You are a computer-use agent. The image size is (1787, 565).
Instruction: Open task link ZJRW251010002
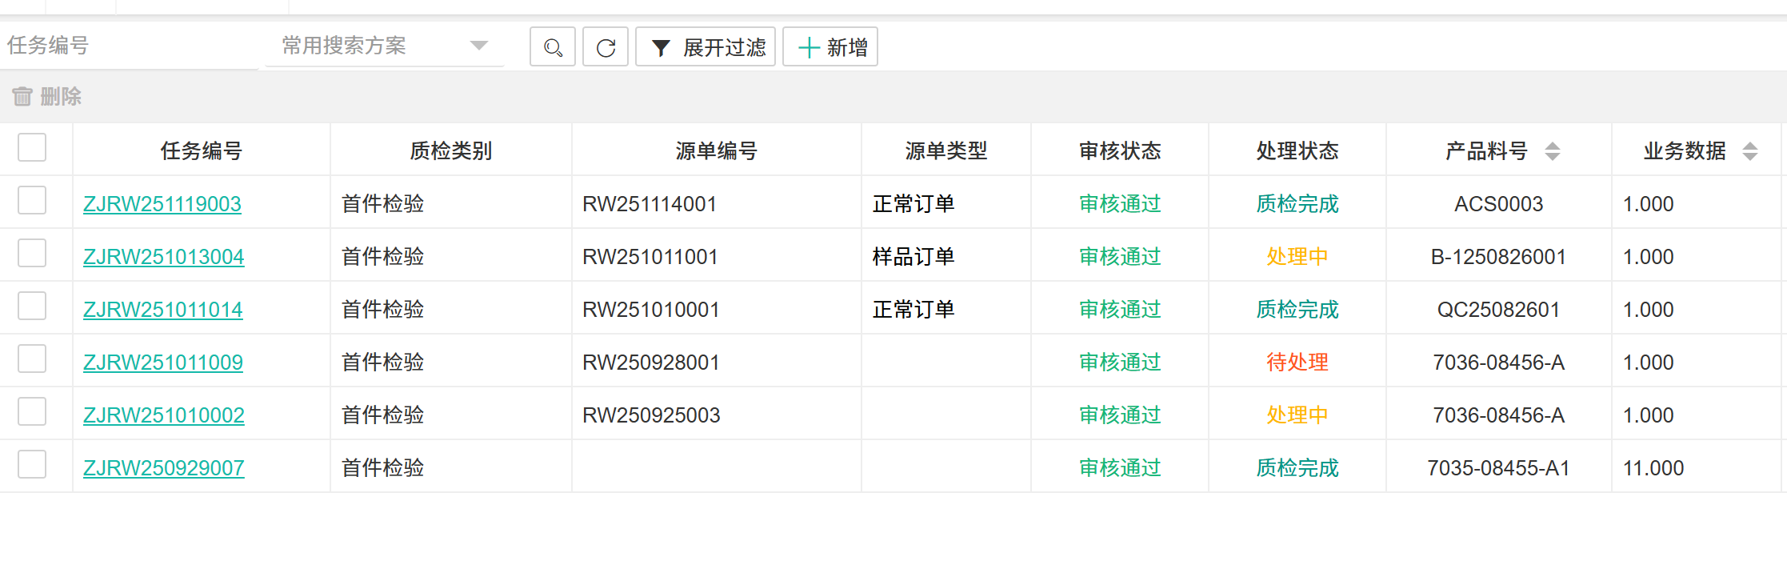(x=163, y=415)
